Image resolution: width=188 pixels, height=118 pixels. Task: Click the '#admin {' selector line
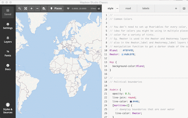coord(115,90)
